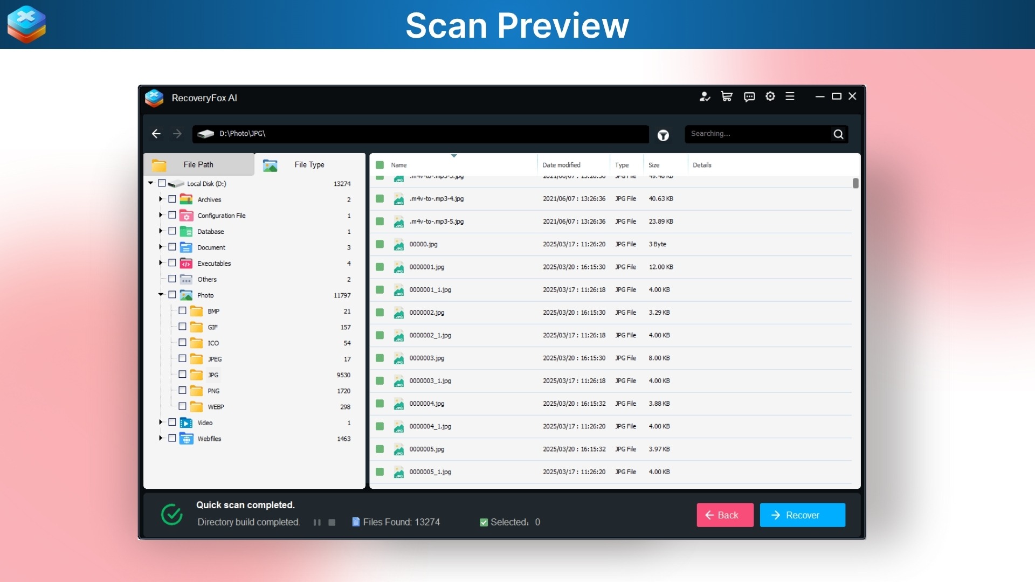The height and width of the screenshot is (582, 1035).
Task: Open the settings gear icon
Action: [770, 96]
